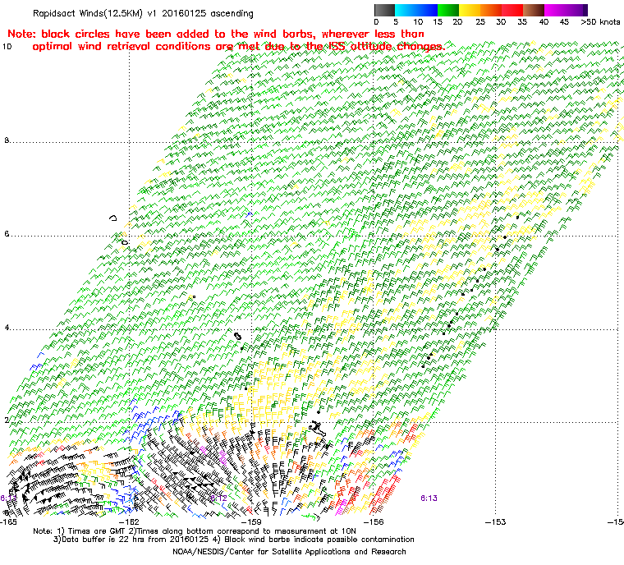Click the footer note 'Times are GMT' line
Viewport: 624px width, 565px height.
(195, 531)
